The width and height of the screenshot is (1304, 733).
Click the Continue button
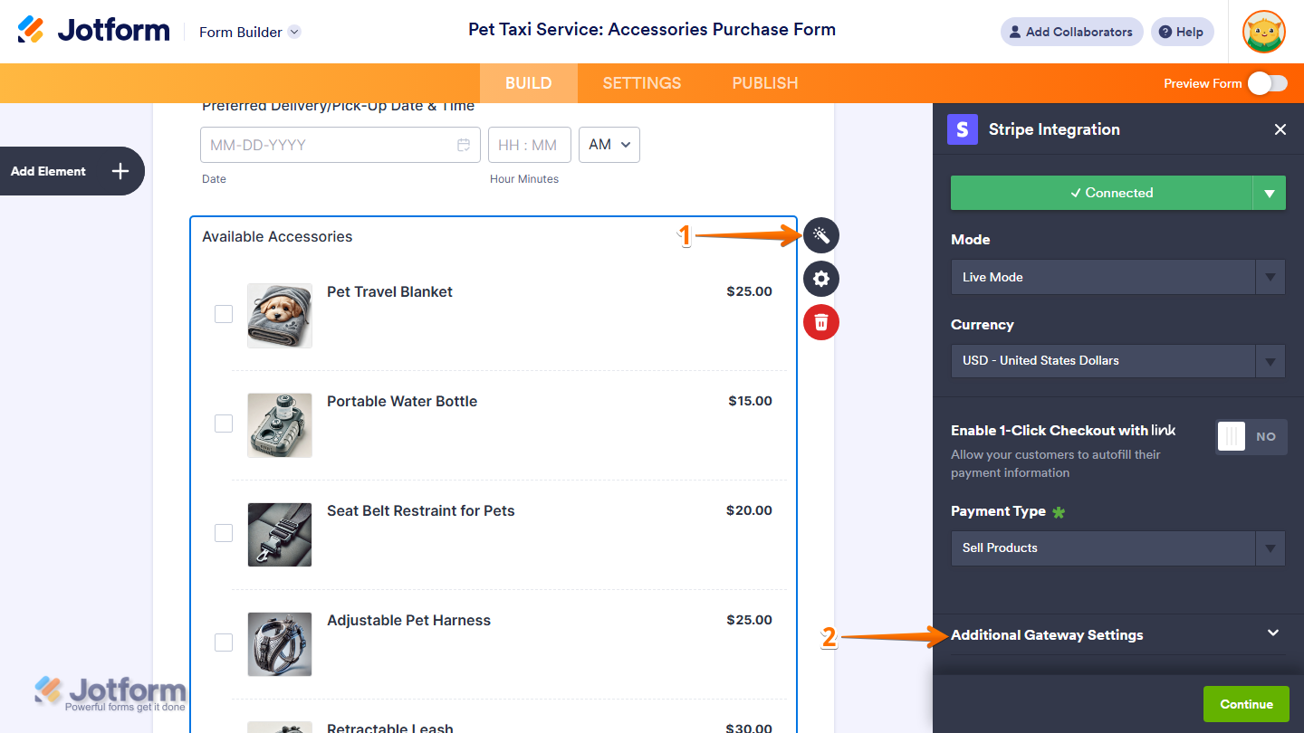[1246, 703]
